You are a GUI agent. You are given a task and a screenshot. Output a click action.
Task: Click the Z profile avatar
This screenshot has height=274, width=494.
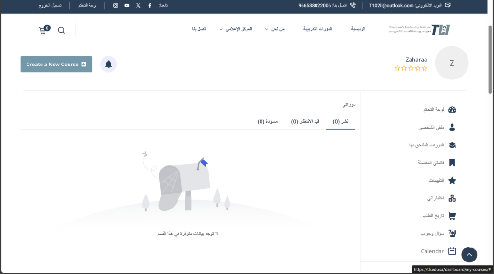[x=452, y=63]
